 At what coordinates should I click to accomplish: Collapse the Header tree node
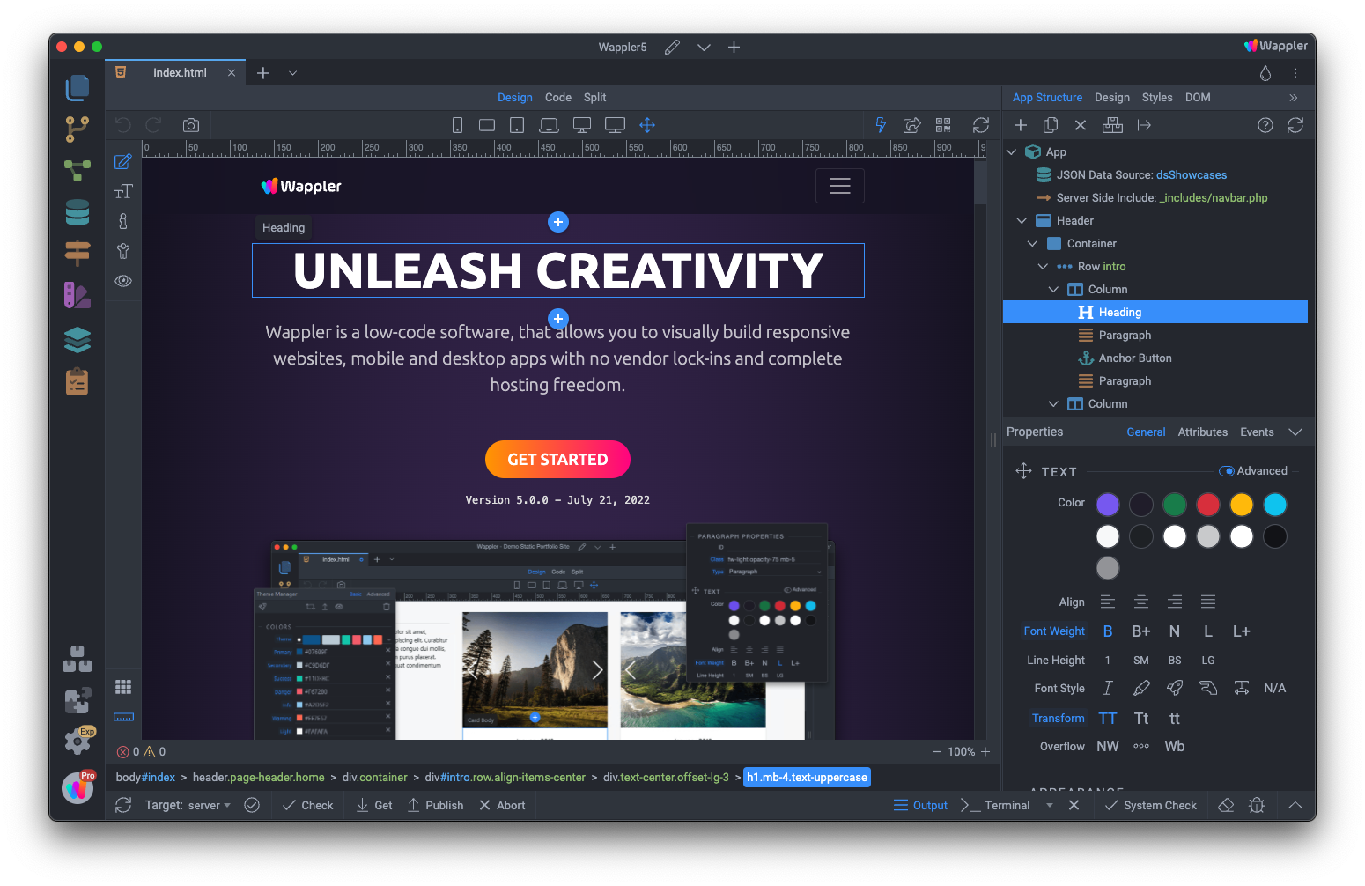pyautogui.click(x=1022, y=221)
